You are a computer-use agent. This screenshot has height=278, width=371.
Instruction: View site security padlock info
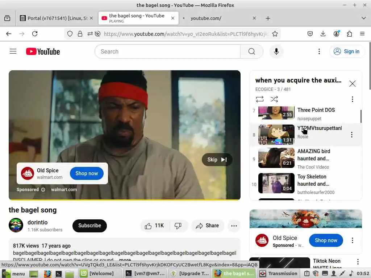pos(80,34)
